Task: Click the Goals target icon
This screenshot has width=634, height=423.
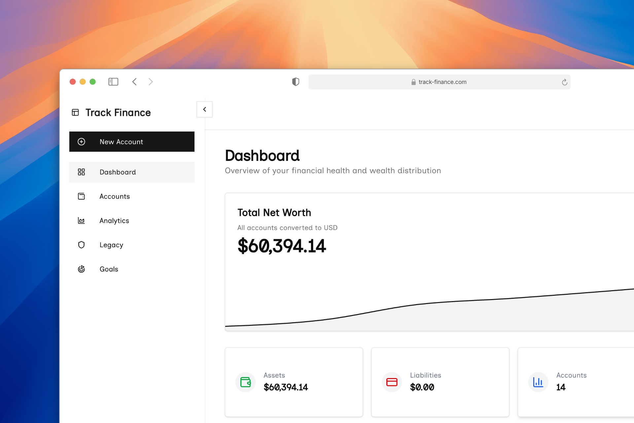Action: [81, 269]
